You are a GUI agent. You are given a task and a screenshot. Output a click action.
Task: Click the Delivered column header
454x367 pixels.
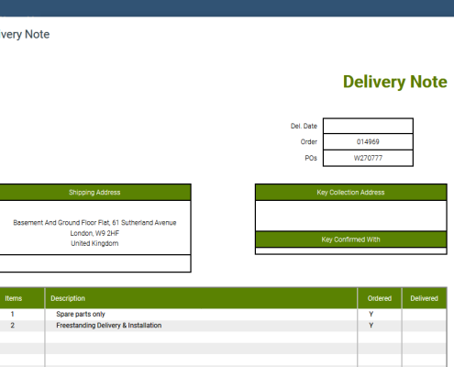click(x=424, y=298)
